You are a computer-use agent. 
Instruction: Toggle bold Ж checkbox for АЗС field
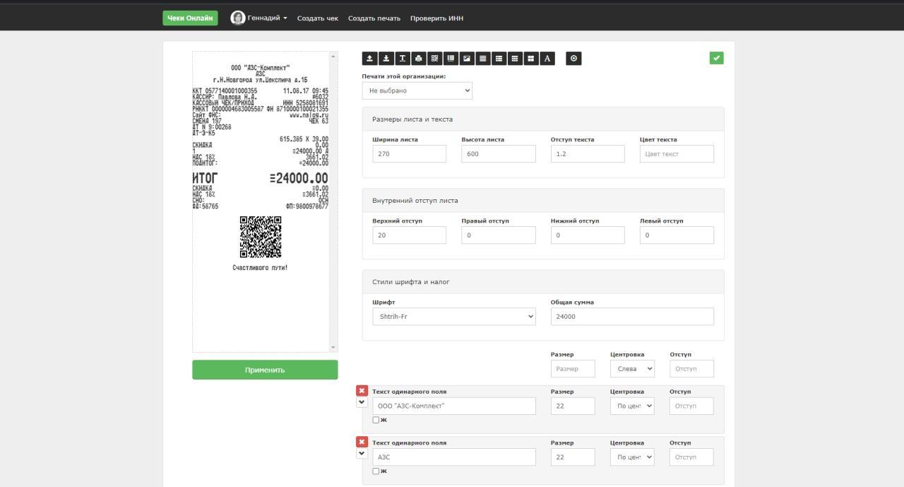[x=376, y=471]
